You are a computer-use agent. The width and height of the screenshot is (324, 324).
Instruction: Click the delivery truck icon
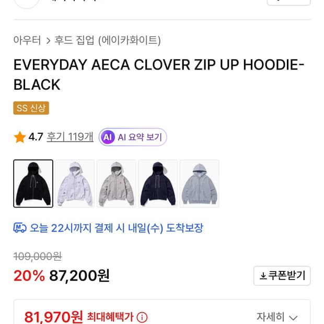(x=20, y=228)
